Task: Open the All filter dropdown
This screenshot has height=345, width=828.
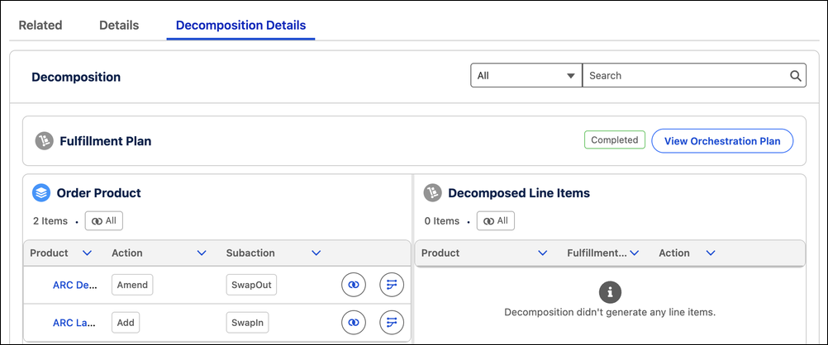Action: click(526, 75)
